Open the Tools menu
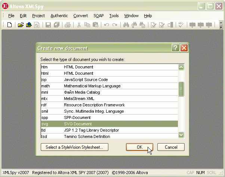The image size is (225, 177). coord(114,16)
